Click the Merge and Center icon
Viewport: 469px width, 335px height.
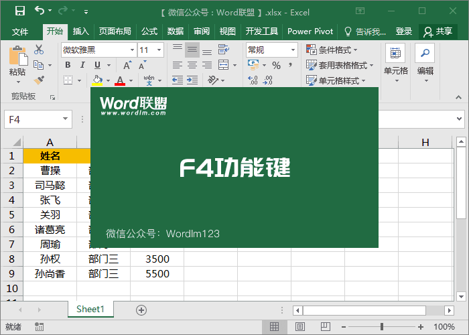(x=223, y=65)
